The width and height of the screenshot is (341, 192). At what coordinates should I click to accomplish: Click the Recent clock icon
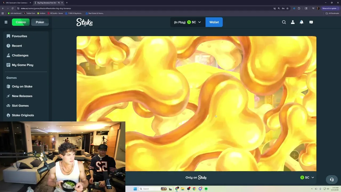pos(8,46)
